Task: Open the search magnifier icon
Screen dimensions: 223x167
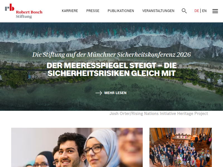Action: click(184, 11)
